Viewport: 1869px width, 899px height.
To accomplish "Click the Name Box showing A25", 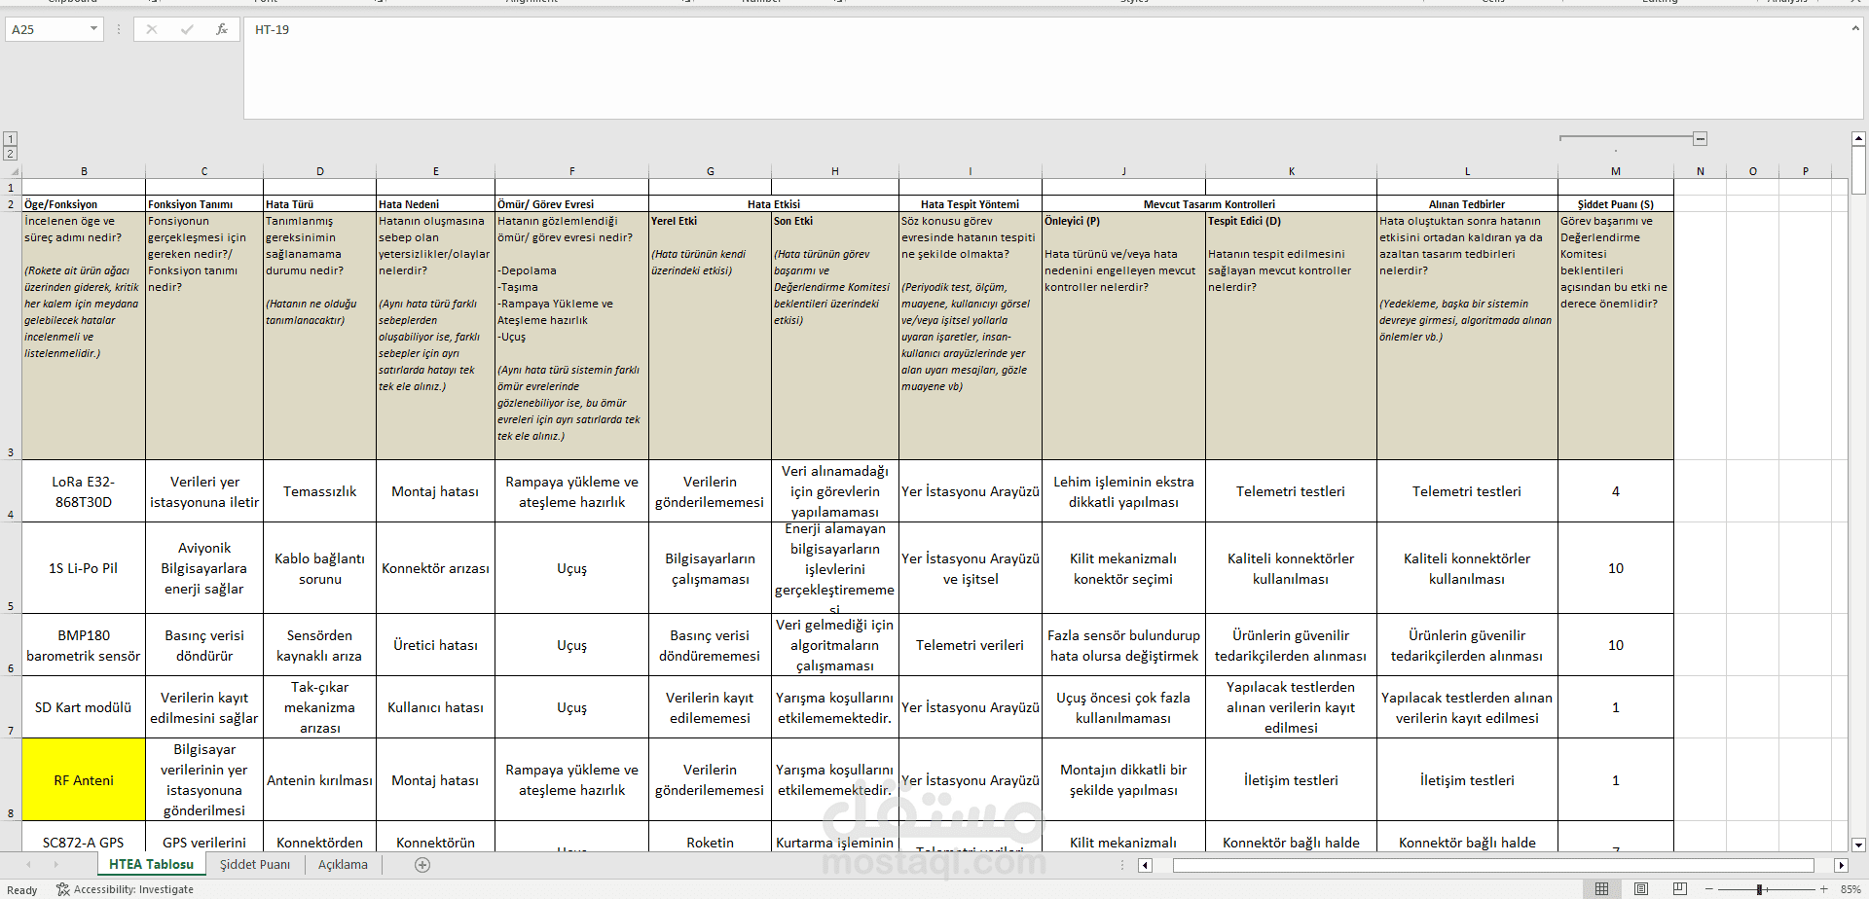I will pyautogui.click(x=47, y=29).
